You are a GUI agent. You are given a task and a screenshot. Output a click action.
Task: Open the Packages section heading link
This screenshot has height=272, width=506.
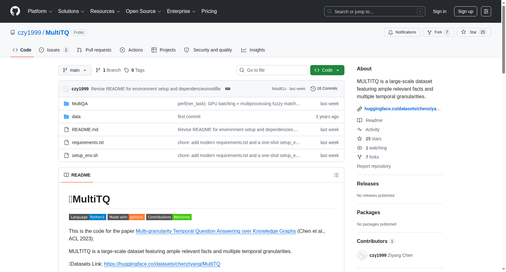tap(368, 213)
